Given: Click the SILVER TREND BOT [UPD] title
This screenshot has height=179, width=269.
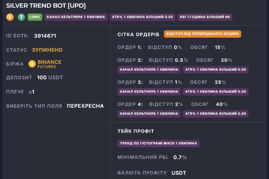Looking at the screenshot, I should point(46,6).
